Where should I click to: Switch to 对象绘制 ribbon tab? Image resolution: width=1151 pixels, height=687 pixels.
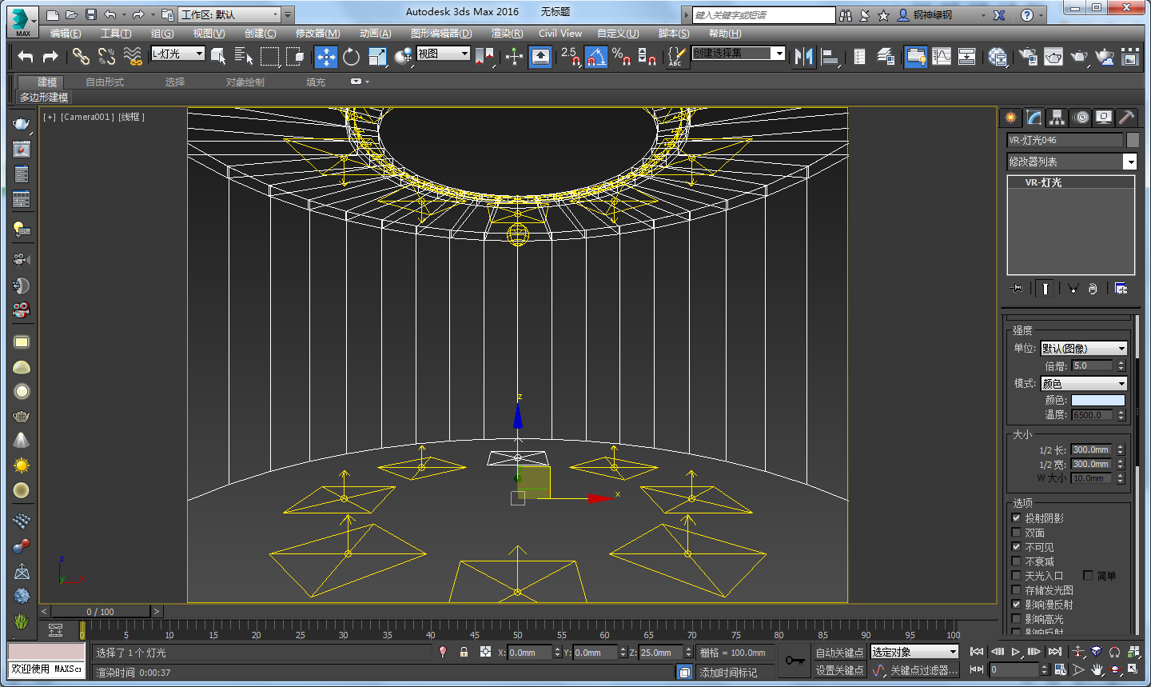pos(245,82)
